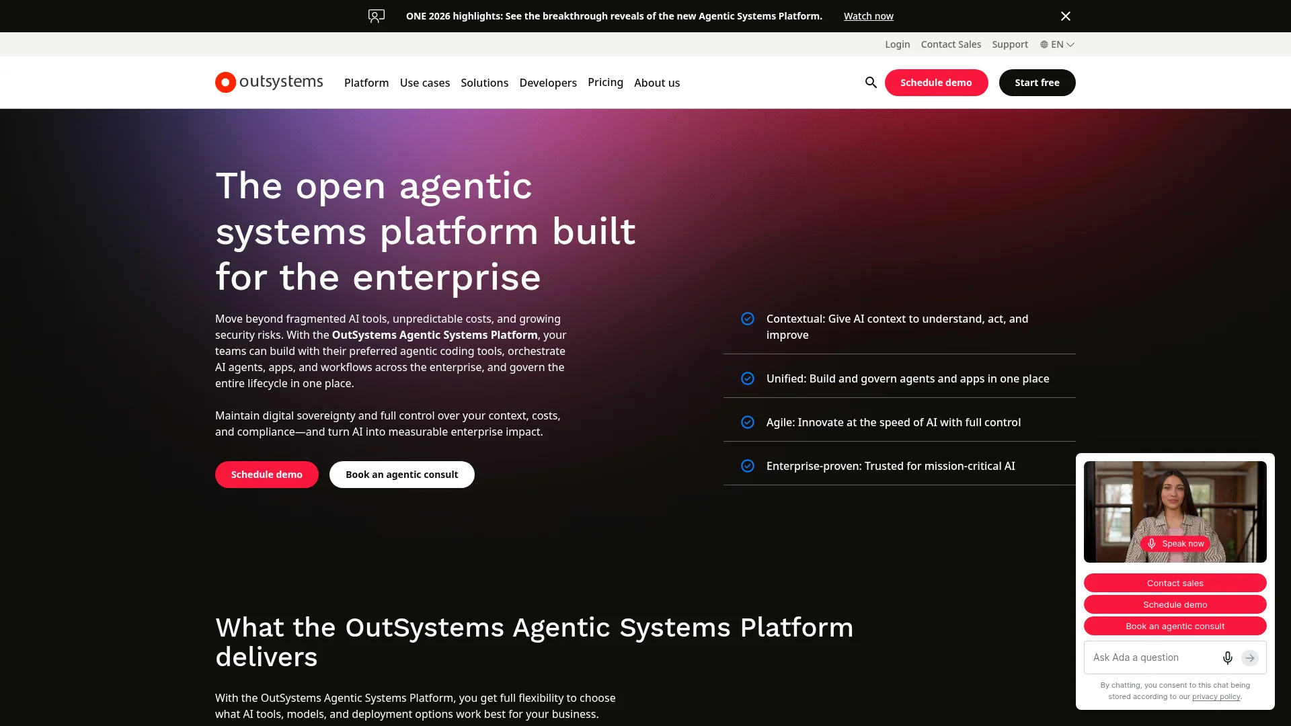The height and width of the screenshot is (726, 1291).
Task: Open the Login link
Action: (897, 44)
